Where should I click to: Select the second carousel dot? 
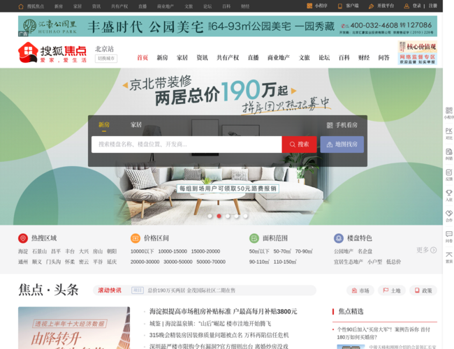219,216
